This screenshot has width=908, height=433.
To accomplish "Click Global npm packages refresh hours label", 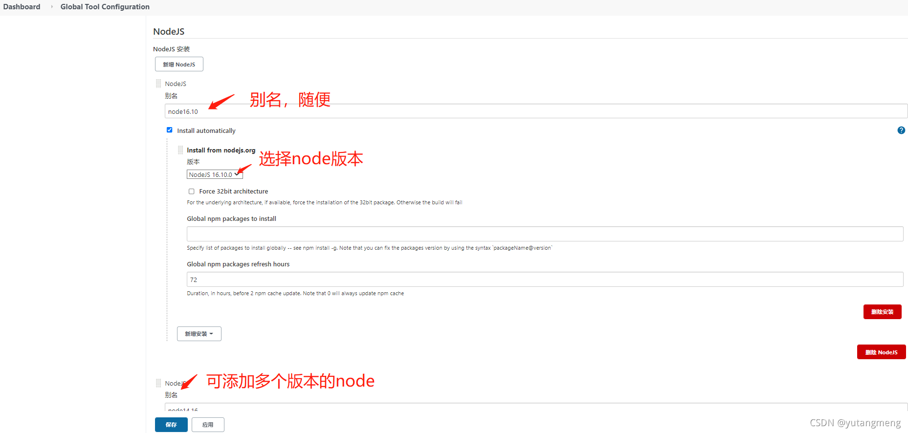I will (238, 264).
